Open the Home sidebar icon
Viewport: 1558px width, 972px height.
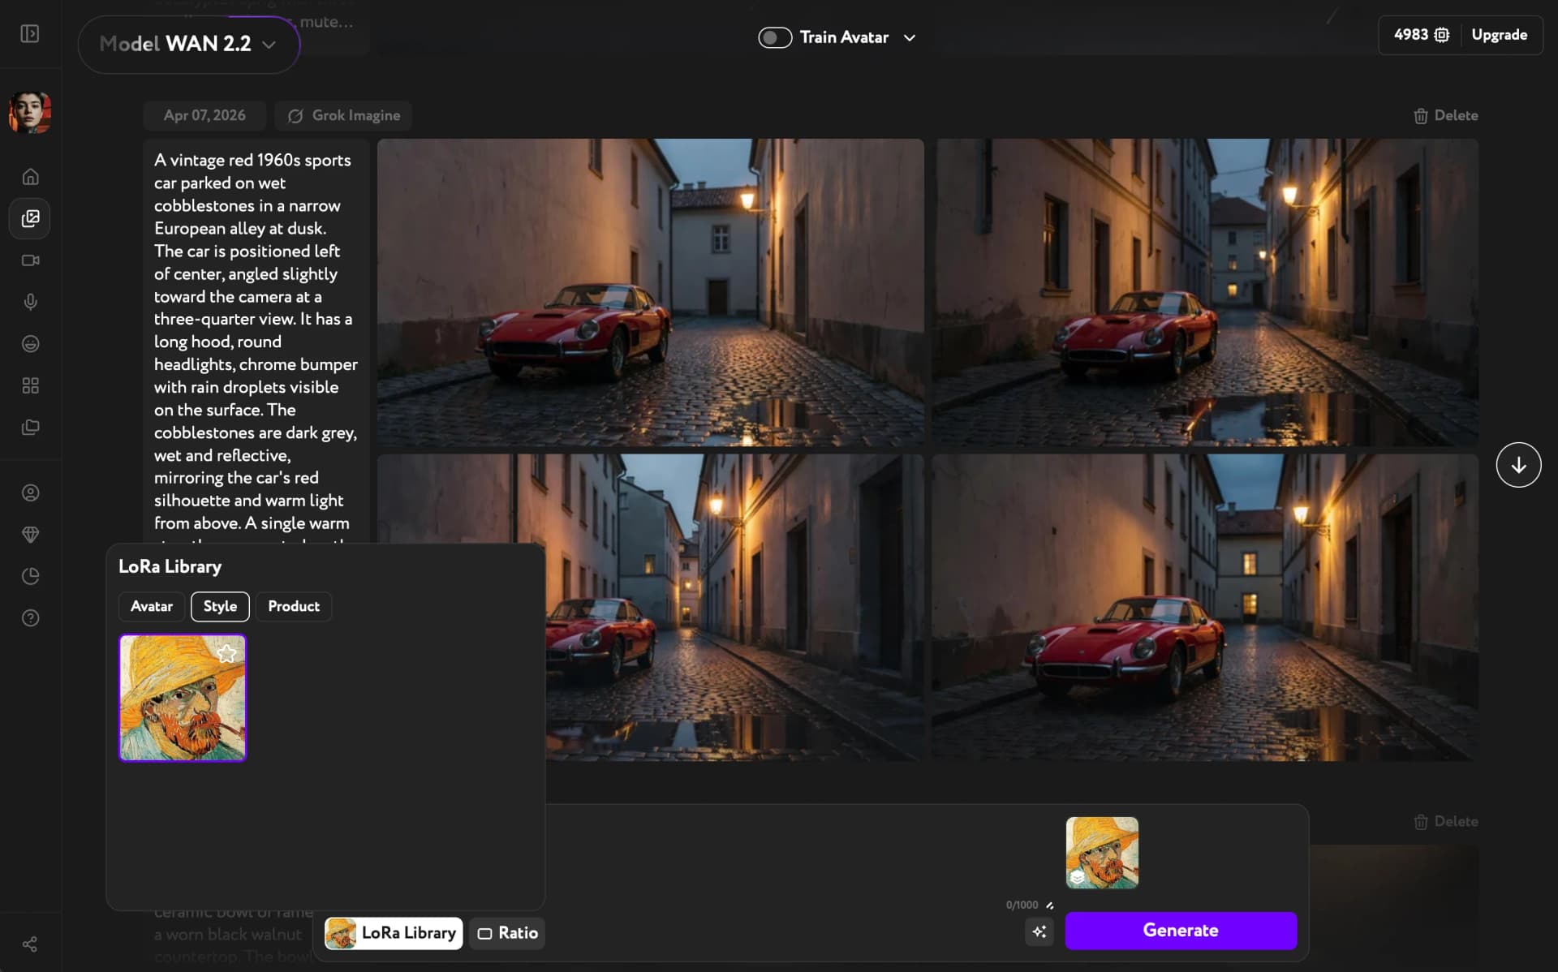30,176
